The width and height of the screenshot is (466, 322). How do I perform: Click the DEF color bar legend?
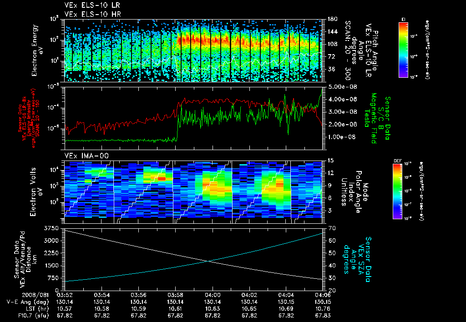pos(397,191)
